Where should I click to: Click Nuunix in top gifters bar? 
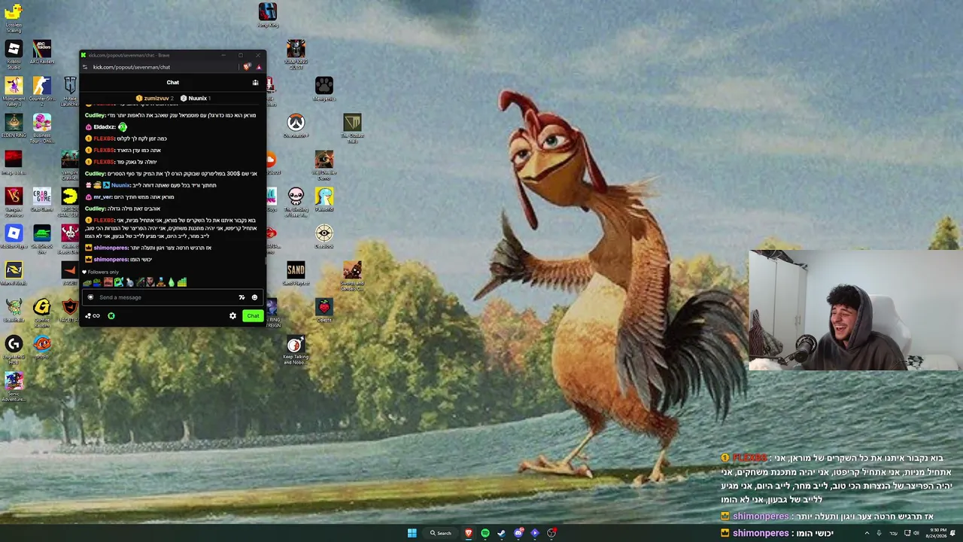click(x=197, y=98)
